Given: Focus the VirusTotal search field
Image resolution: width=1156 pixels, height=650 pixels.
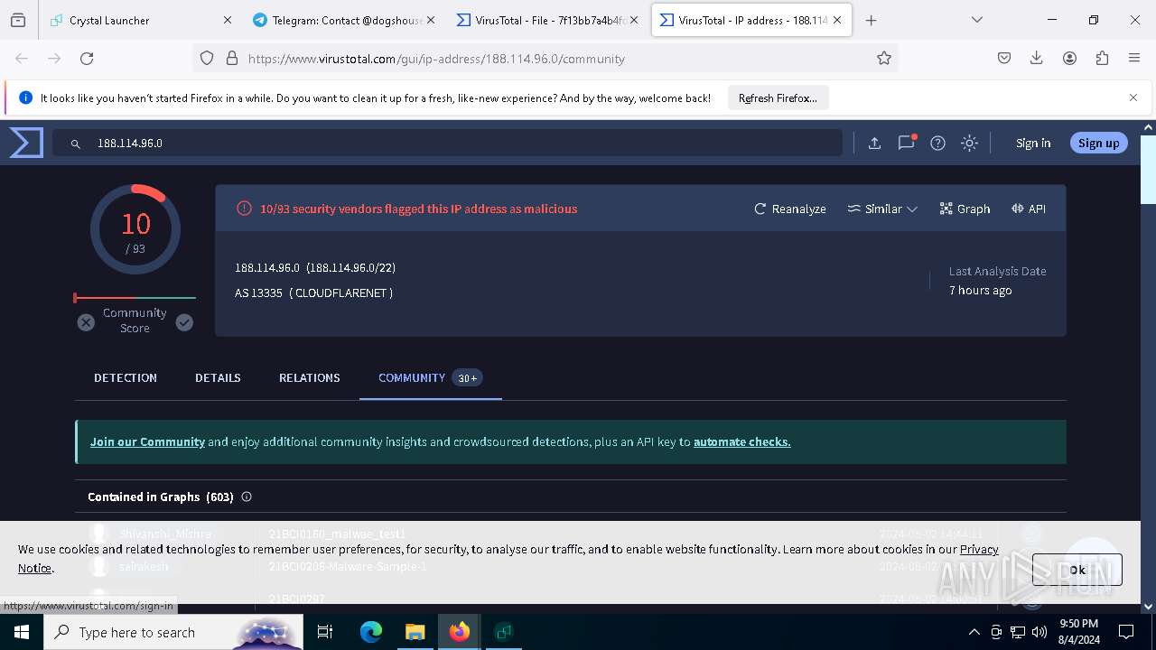Looking at the screenshot, I should [x=447, y=143].
